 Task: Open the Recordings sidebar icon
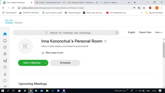click(x=5, y=47)
